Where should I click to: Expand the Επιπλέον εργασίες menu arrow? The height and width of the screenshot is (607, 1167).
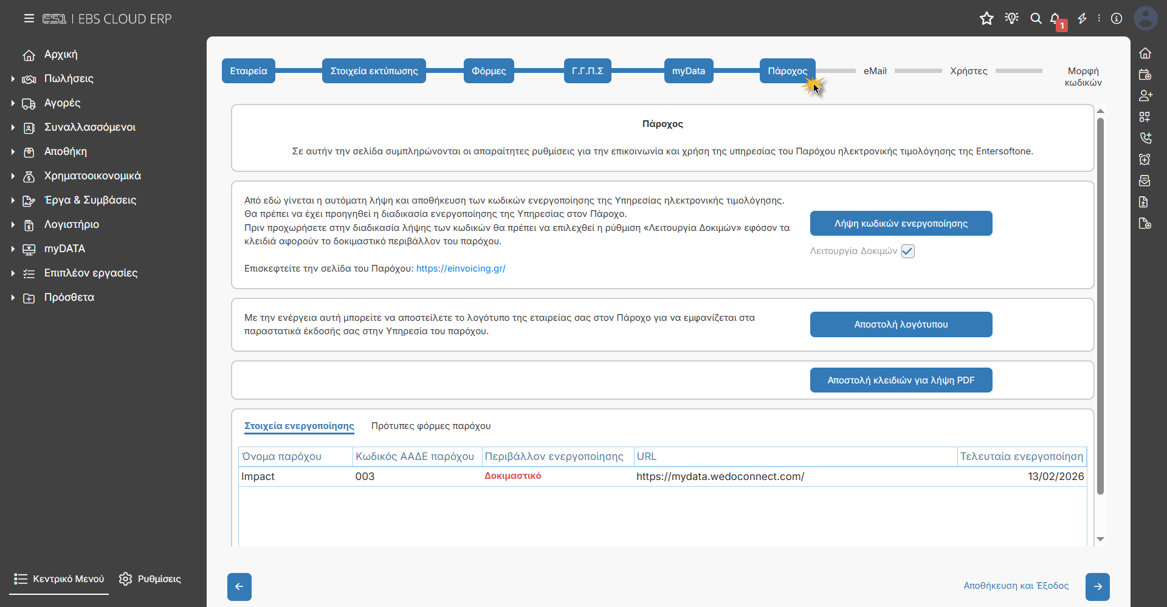13,273
